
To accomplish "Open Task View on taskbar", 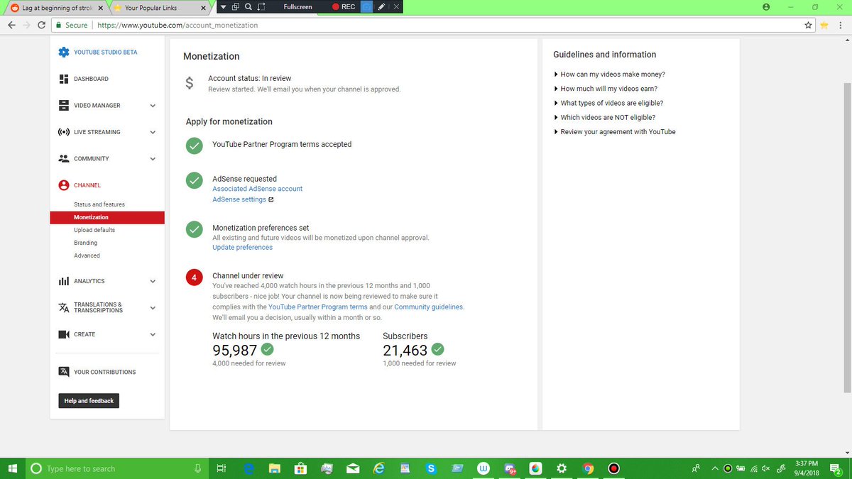I will [221, 468].
